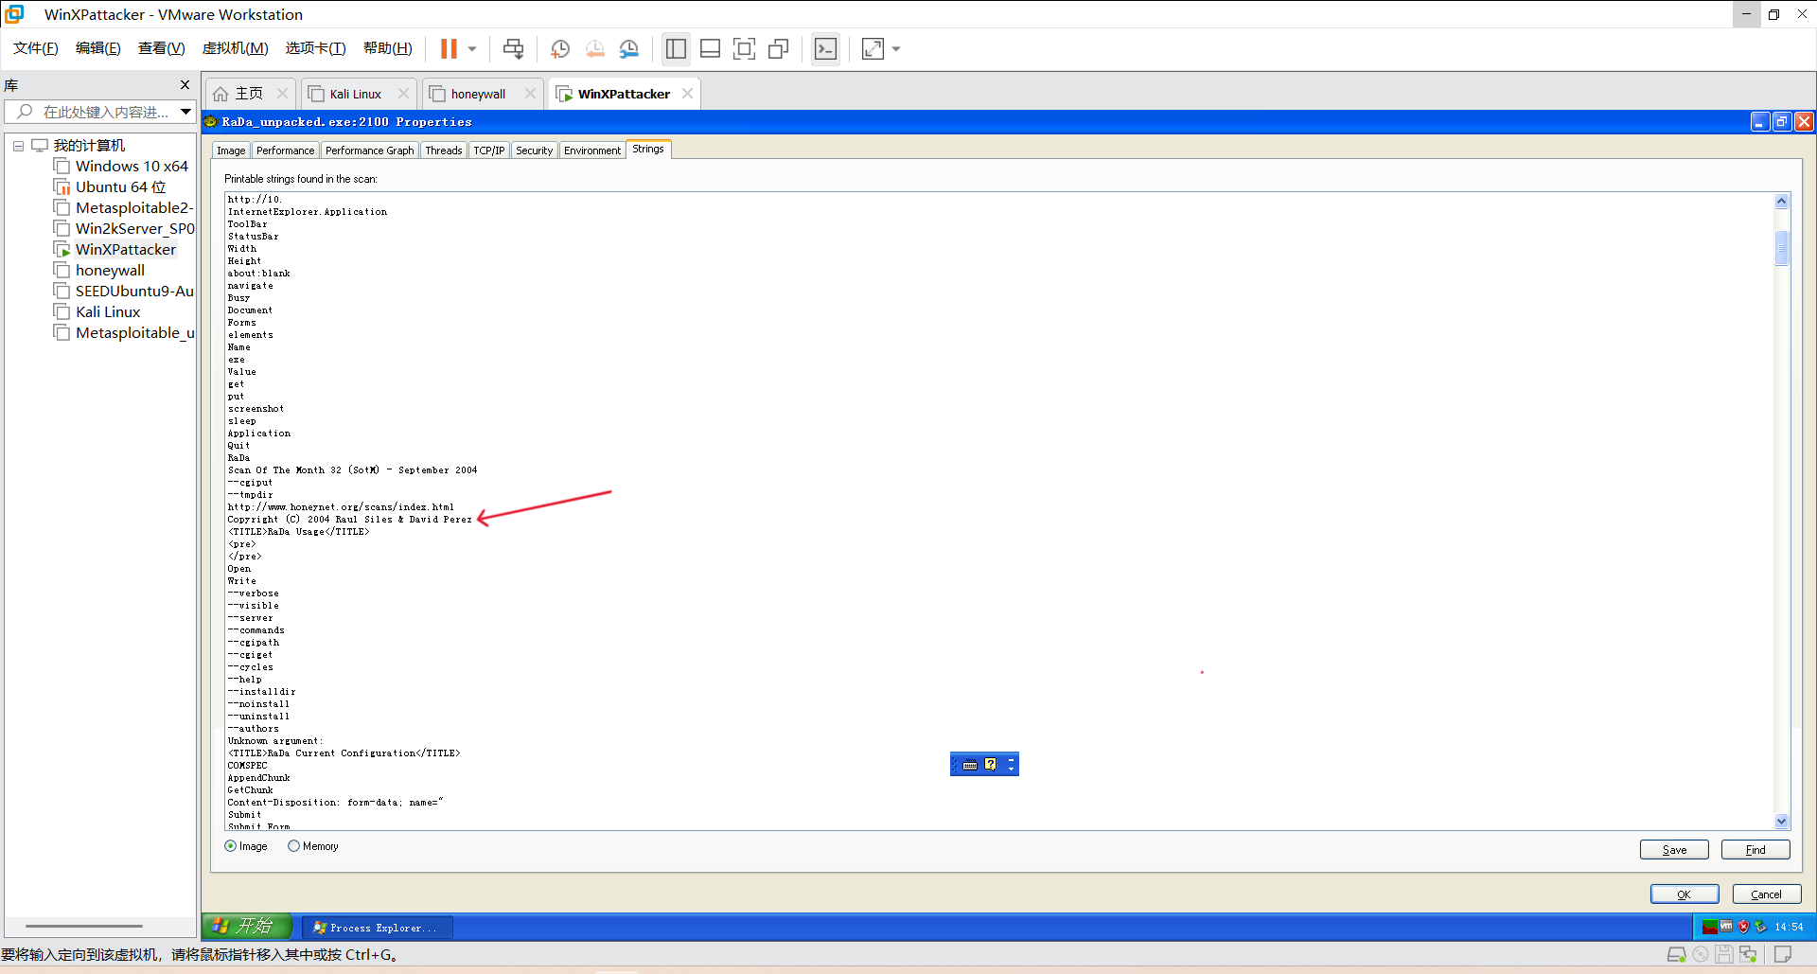Screen dimensions: 1817x974
Task: Pause the virtual machine from the toolbar
Action: 449,48
